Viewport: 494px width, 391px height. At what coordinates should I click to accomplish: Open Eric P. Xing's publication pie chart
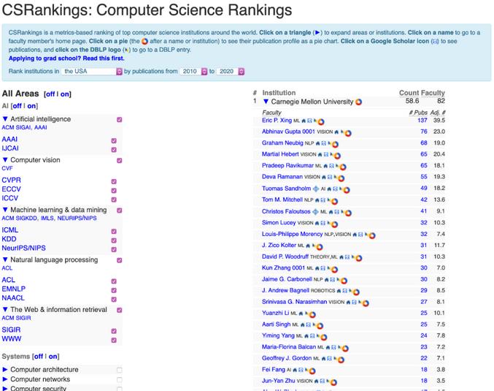click(x=321, y=121)
